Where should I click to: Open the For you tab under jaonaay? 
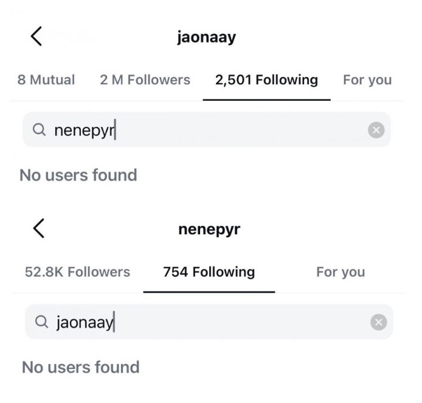pos(367,80)
